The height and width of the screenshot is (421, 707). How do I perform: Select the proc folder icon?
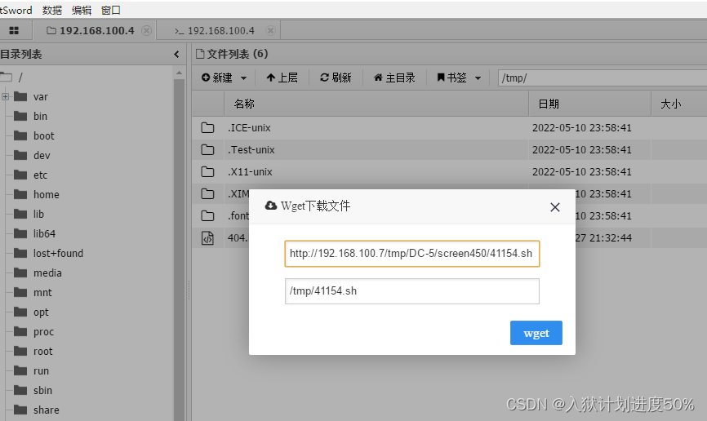(x=20, y=332)
